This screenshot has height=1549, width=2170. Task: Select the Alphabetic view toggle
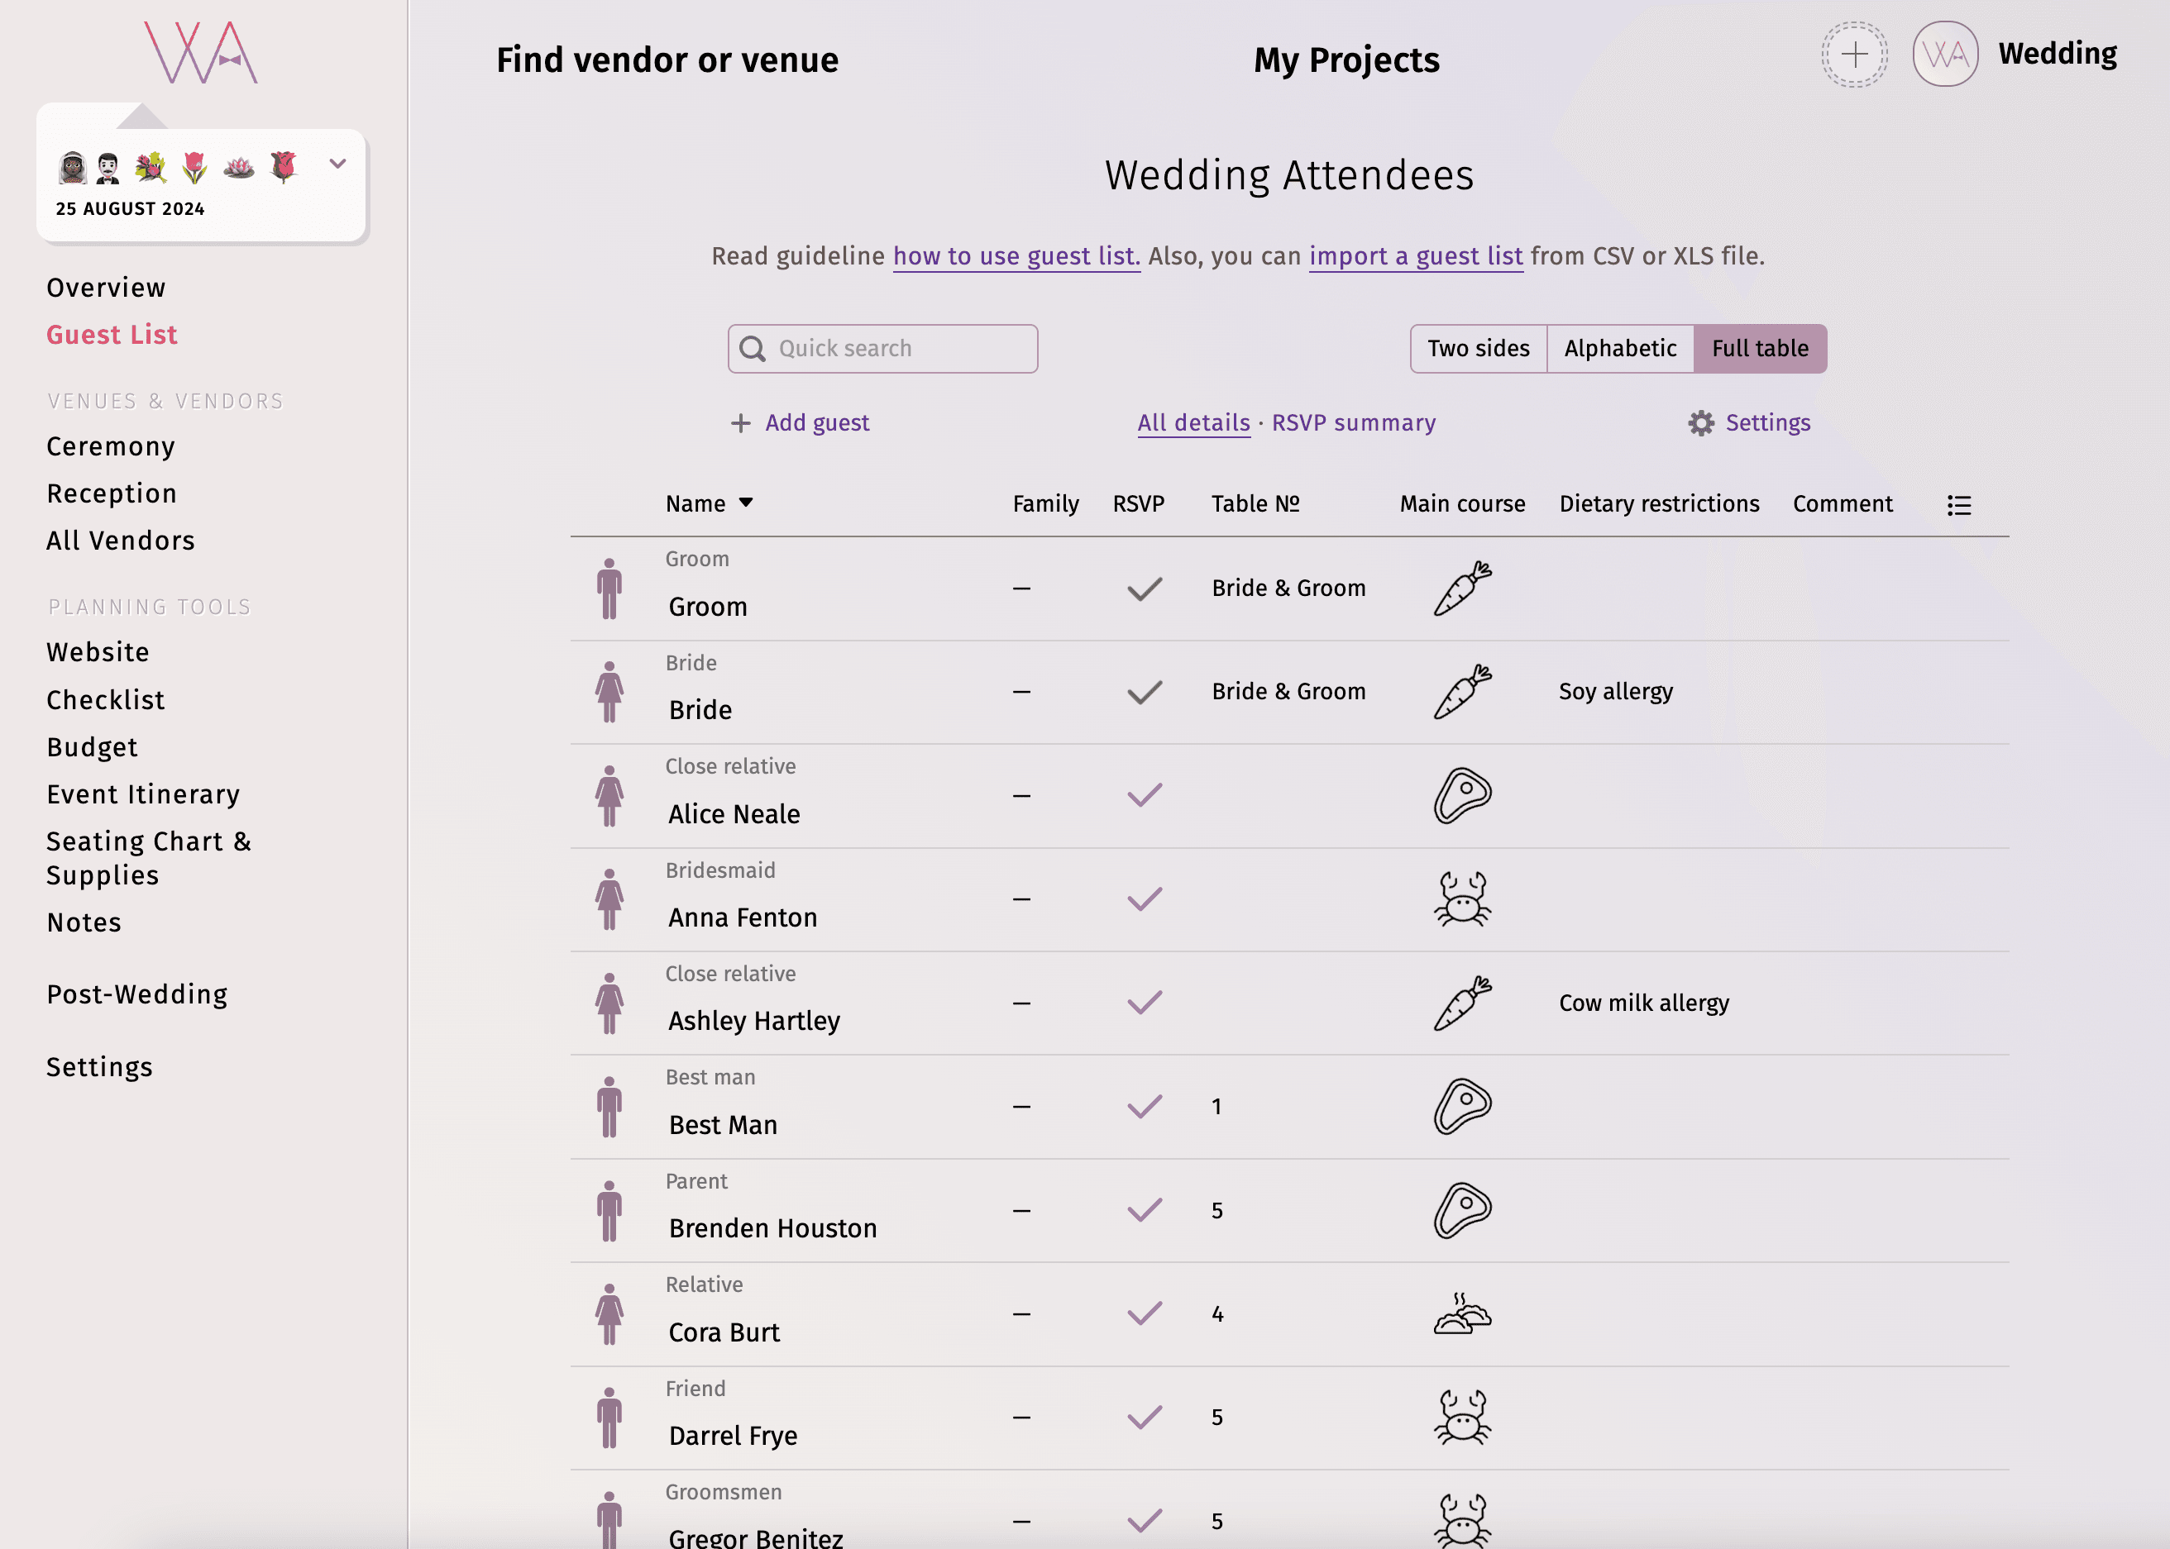pyautogui.click(x=1620, y=347)
